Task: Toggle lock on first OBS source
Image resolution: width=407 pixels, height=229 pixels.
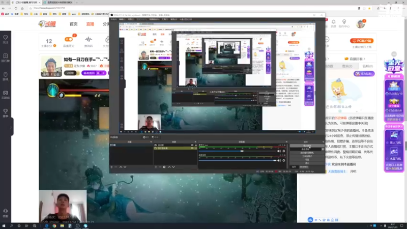Action: 196,145
